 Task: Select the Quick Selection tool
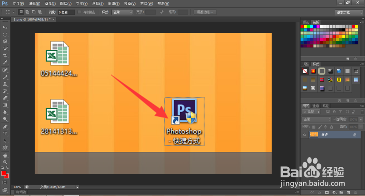coord(5,49)
